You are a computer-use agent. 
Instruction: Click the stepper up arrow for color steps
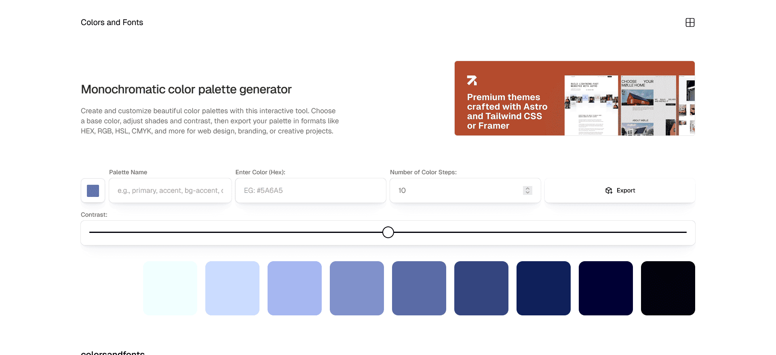tap(527, 188)
